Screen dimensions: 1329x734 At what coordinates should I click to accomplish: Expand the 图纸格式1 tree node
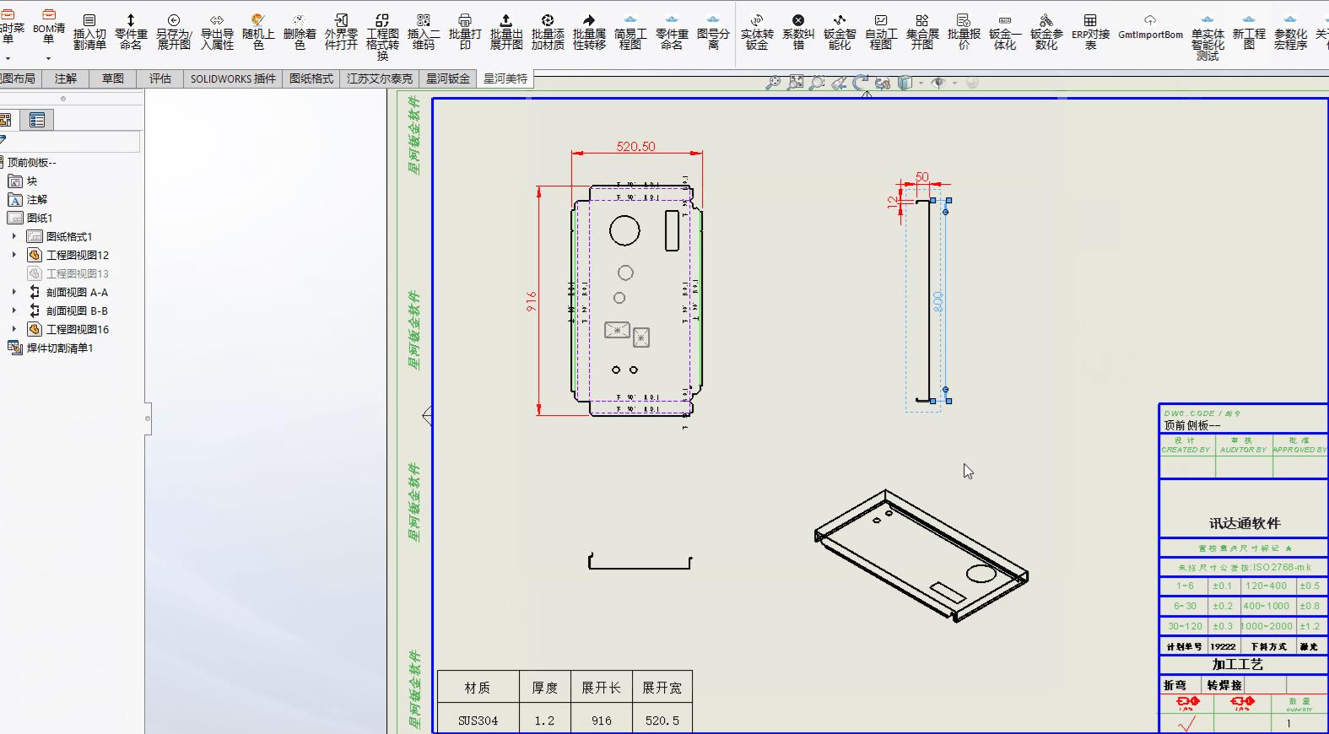tap(14, 236)
